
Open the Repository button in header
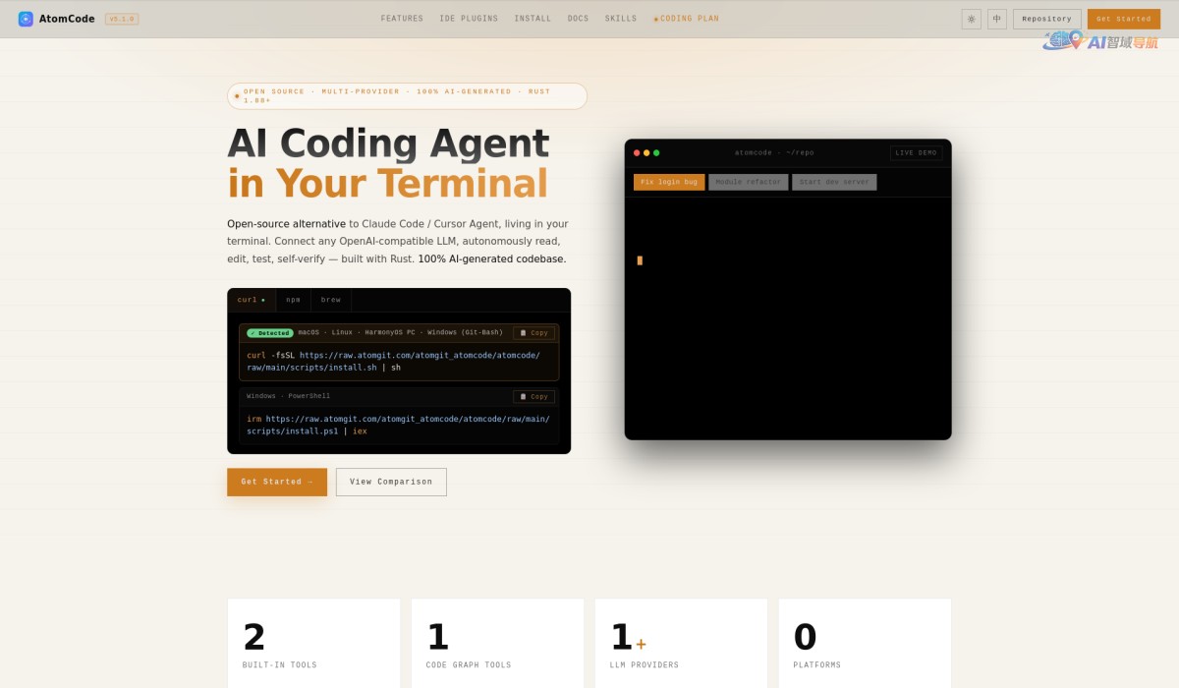[1046, 19]
